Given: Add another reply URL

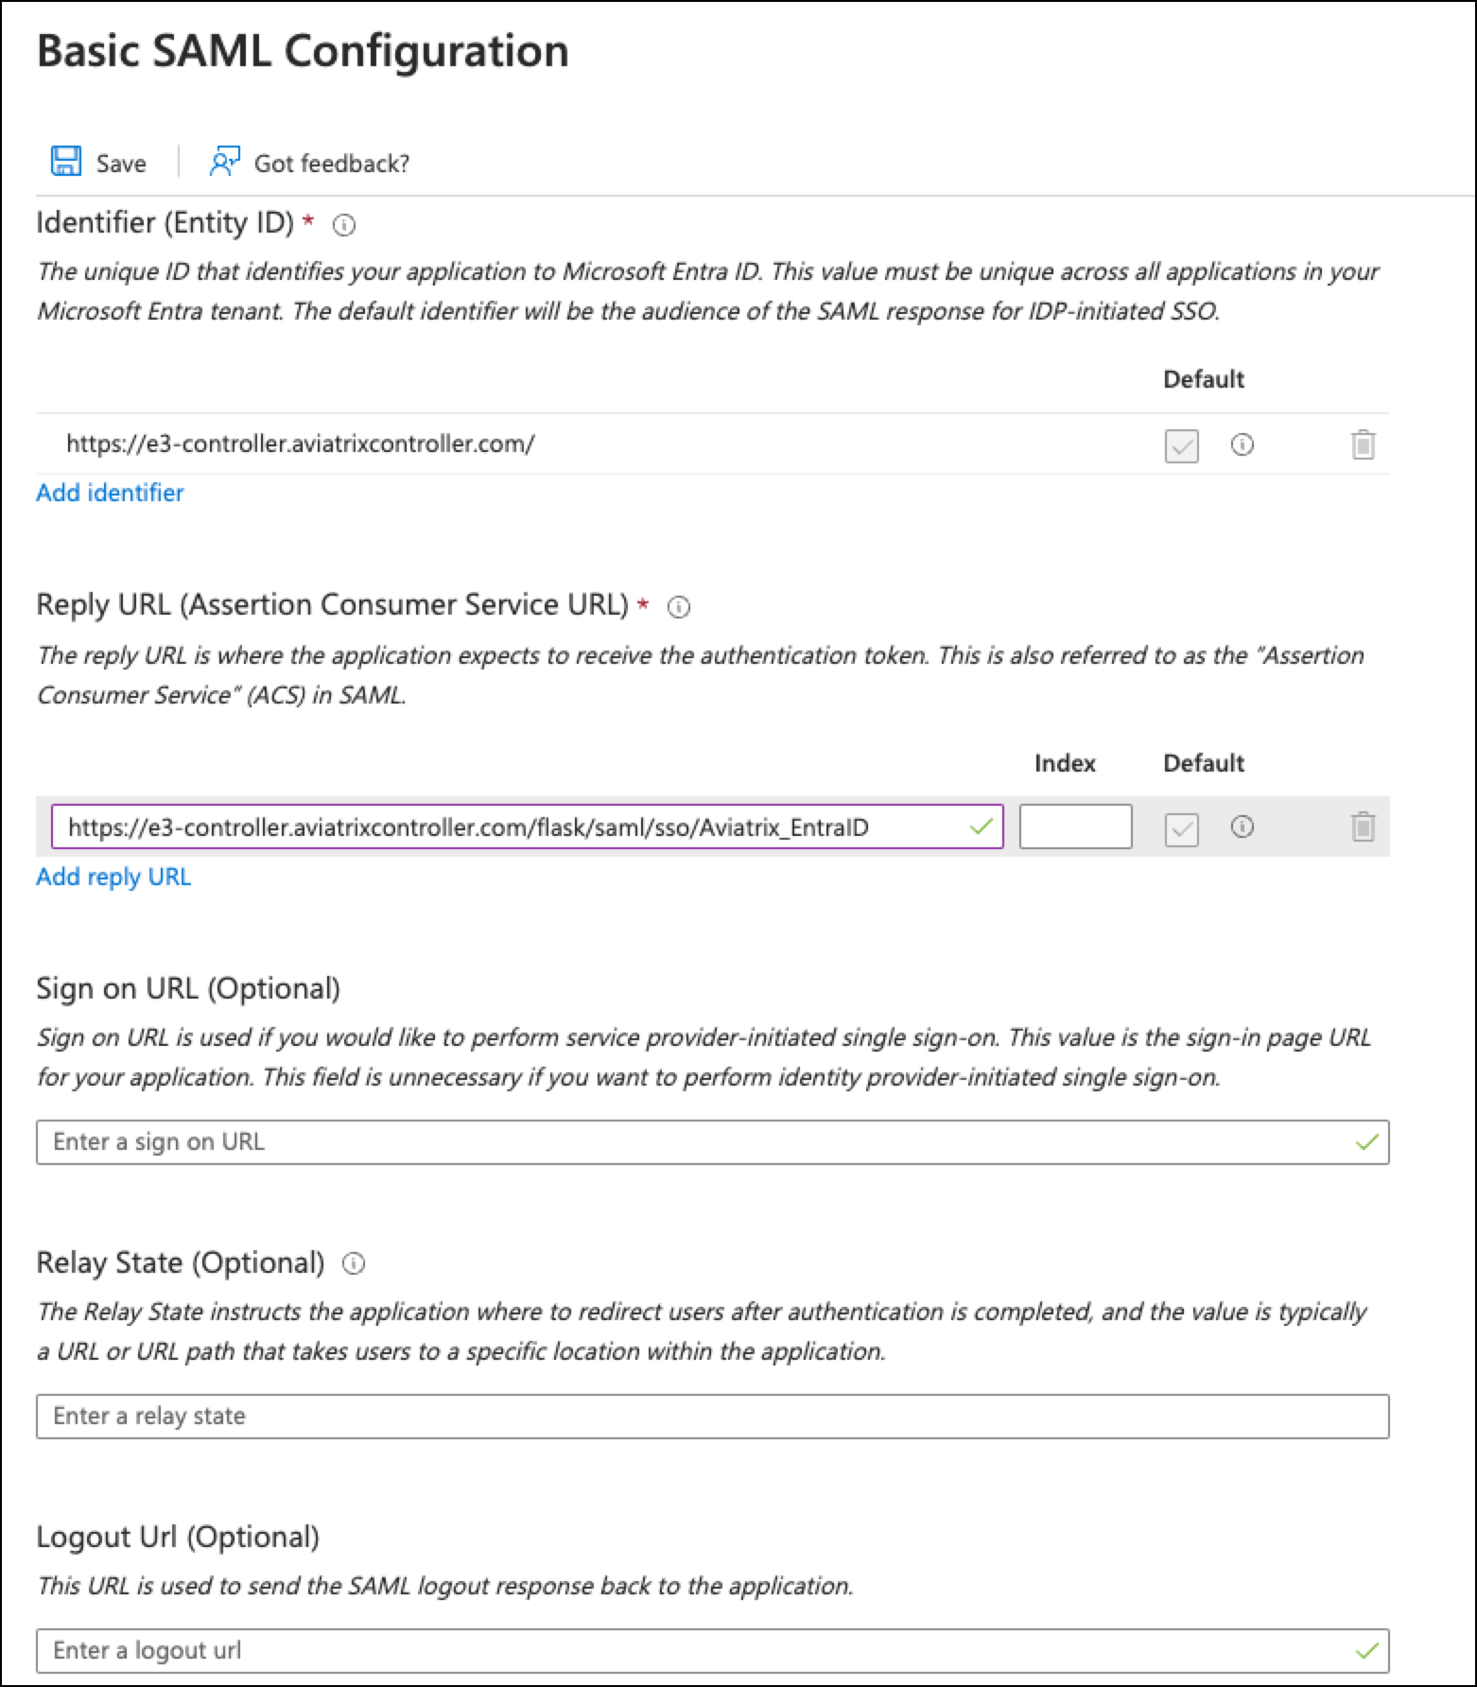Looking at the screenshot, I should pyautogui.click(x=113, y=877).
